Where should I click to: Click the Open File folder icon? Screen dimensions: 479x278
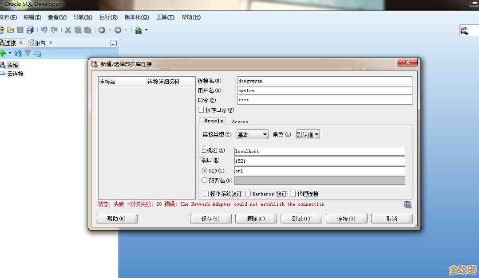click(x=10, y=30)
